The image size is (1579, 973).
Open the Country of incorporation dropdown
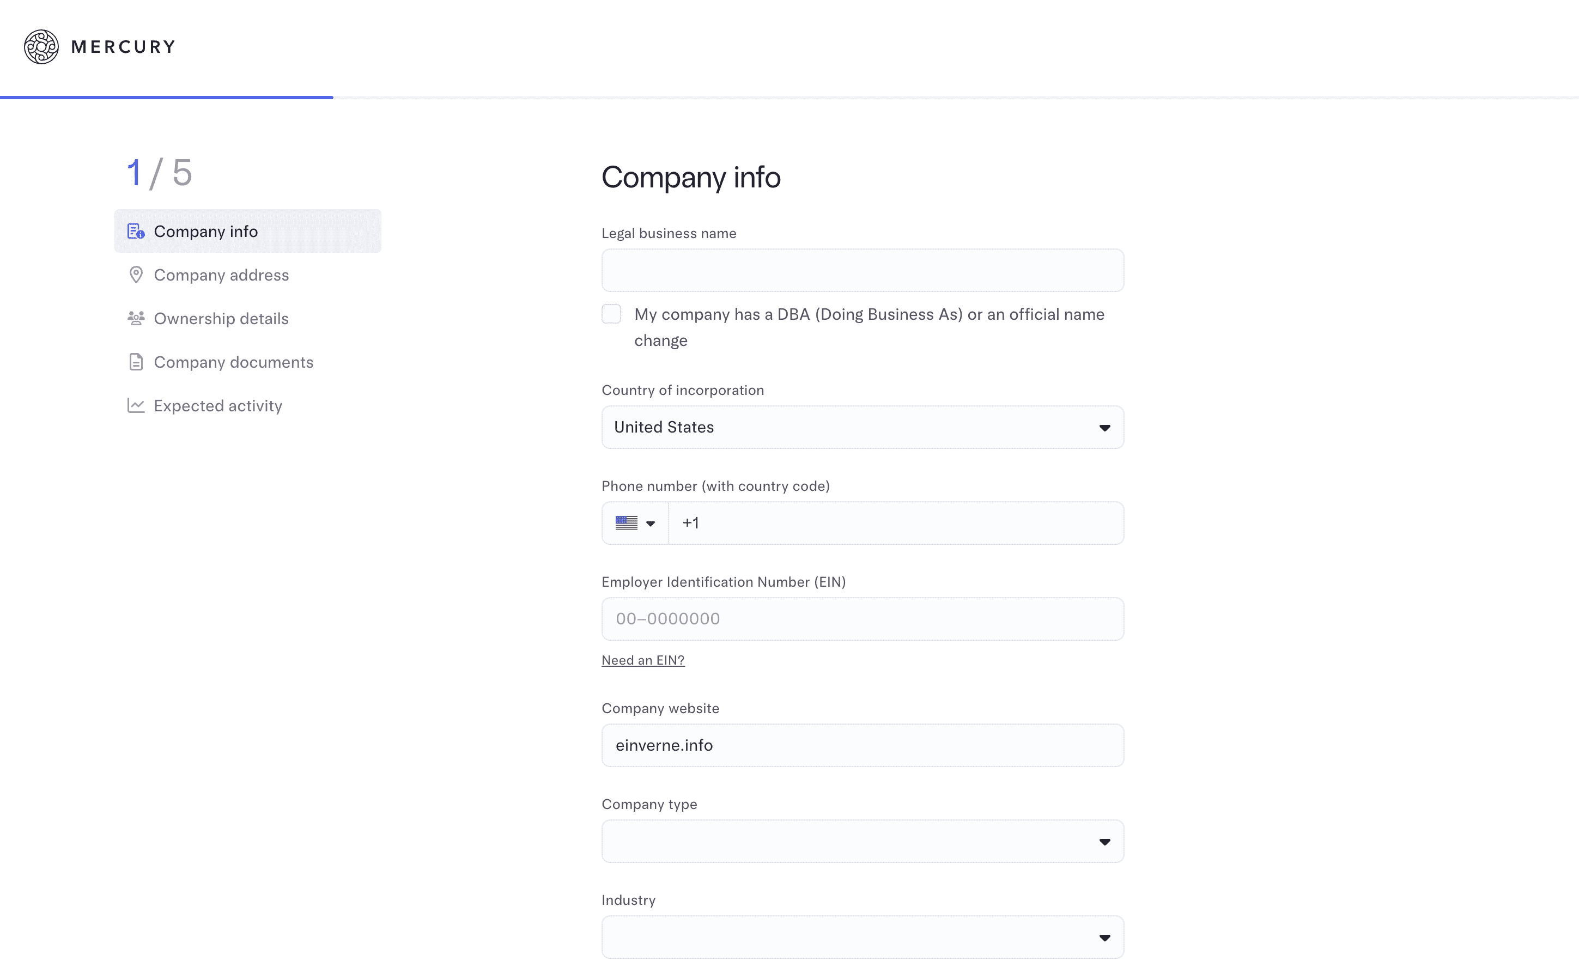coord(862,427)
